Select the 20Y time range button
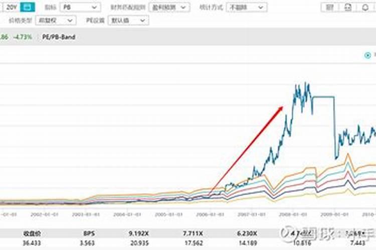This screenshot has width=376, height=250. 12,7
